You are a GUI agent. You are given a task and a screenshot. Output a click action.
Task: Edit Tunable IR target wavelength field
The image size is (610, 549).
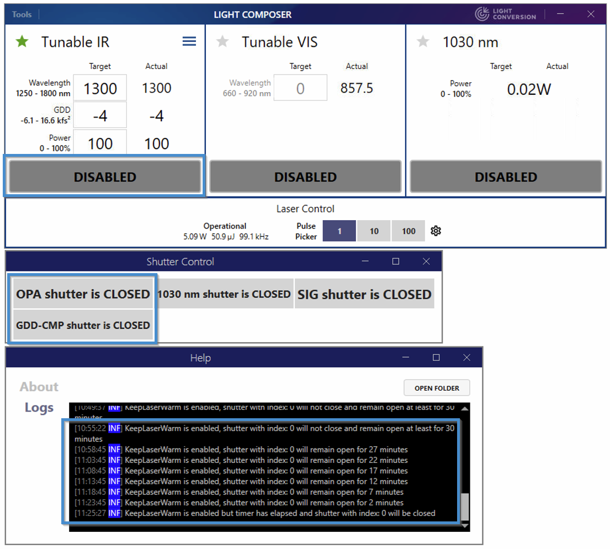point(100,88)
